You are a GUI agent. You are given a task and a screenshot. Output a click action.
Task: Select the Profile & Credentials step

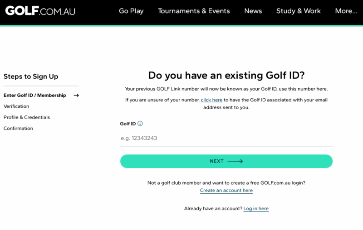tap(27, 117)
